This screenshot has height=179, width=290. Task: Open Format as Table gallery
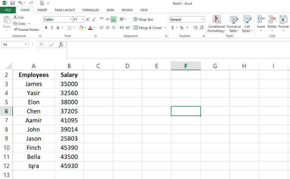pyautogui.click(x=234, y=24)
